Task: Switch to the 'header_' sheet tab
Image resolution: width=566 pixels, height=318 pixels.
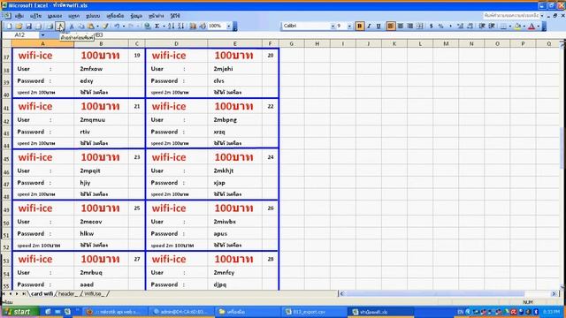Action: coord(67,294)
